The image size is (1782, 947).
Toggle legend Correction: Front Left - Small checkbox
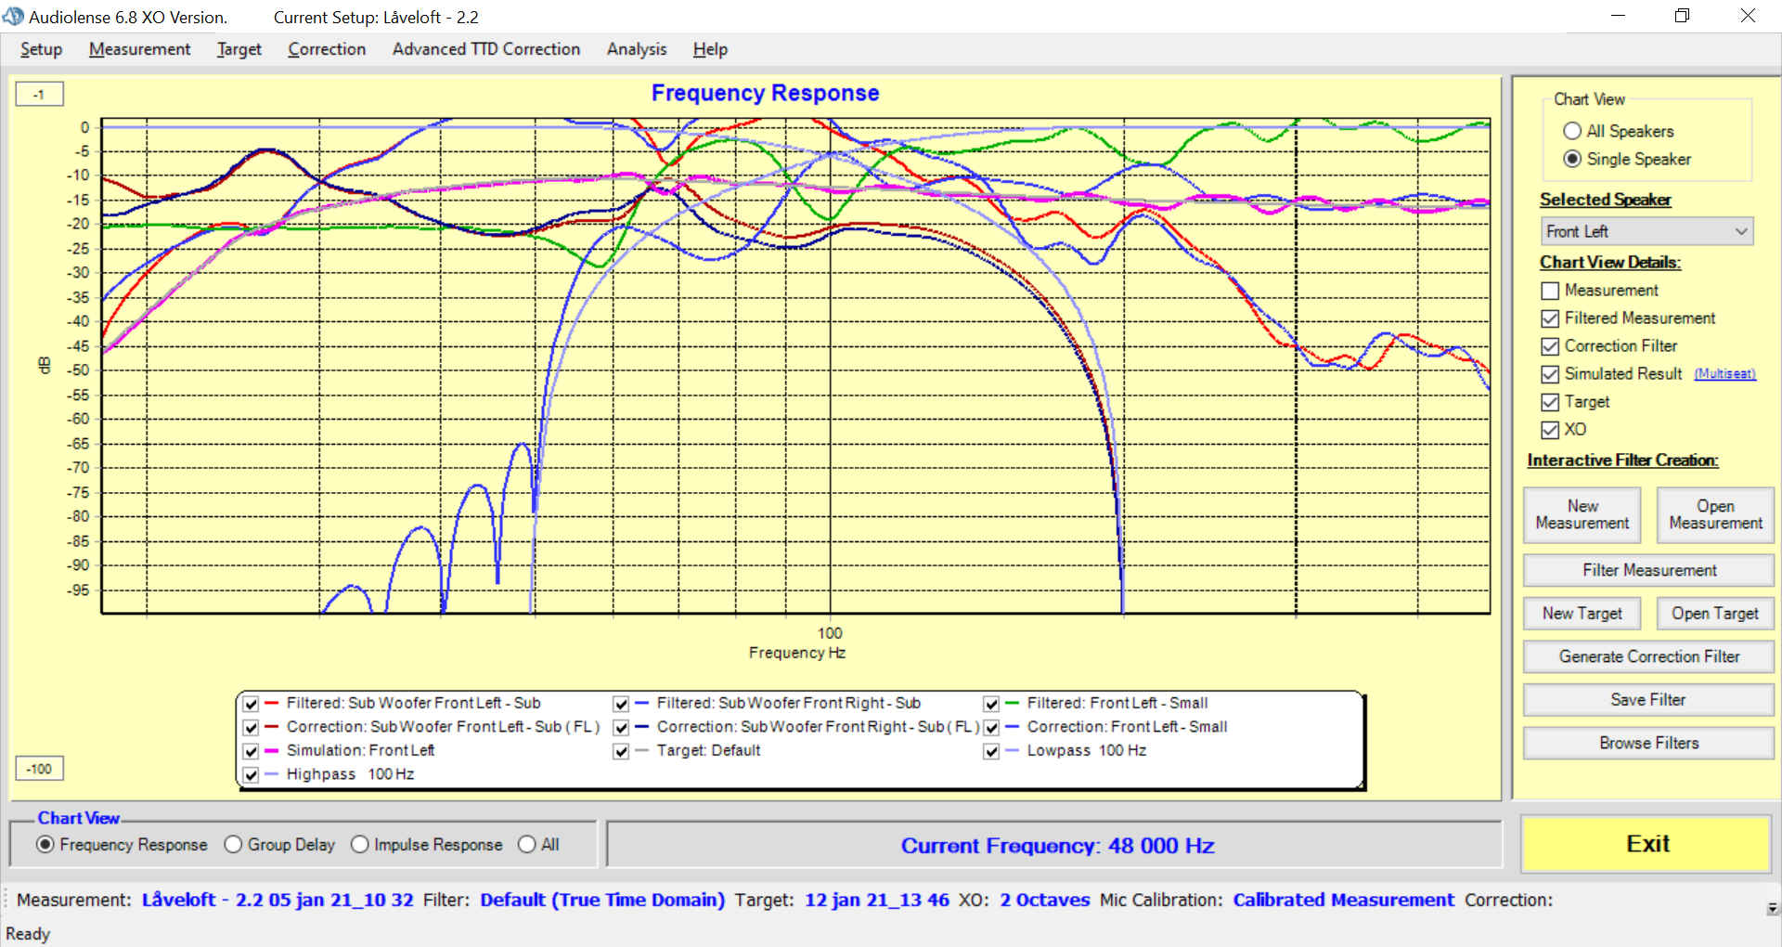[991, 727]
